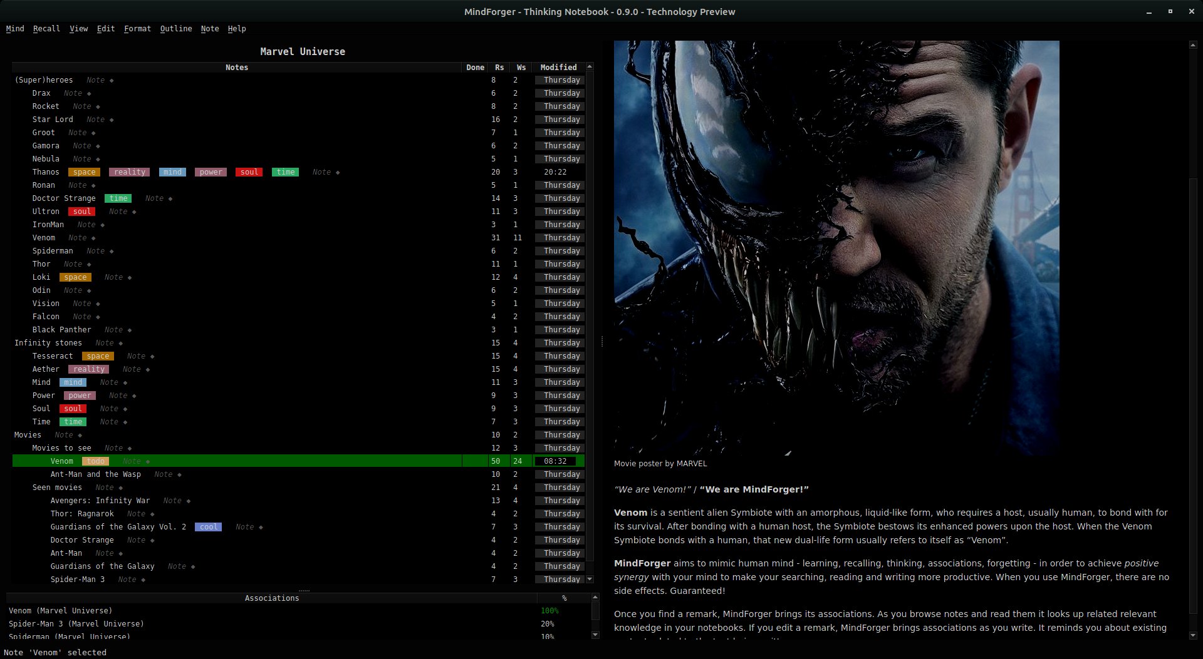Screen dimensions: 1203x659
Task: Open the Note menu
Action: [210, 29]
